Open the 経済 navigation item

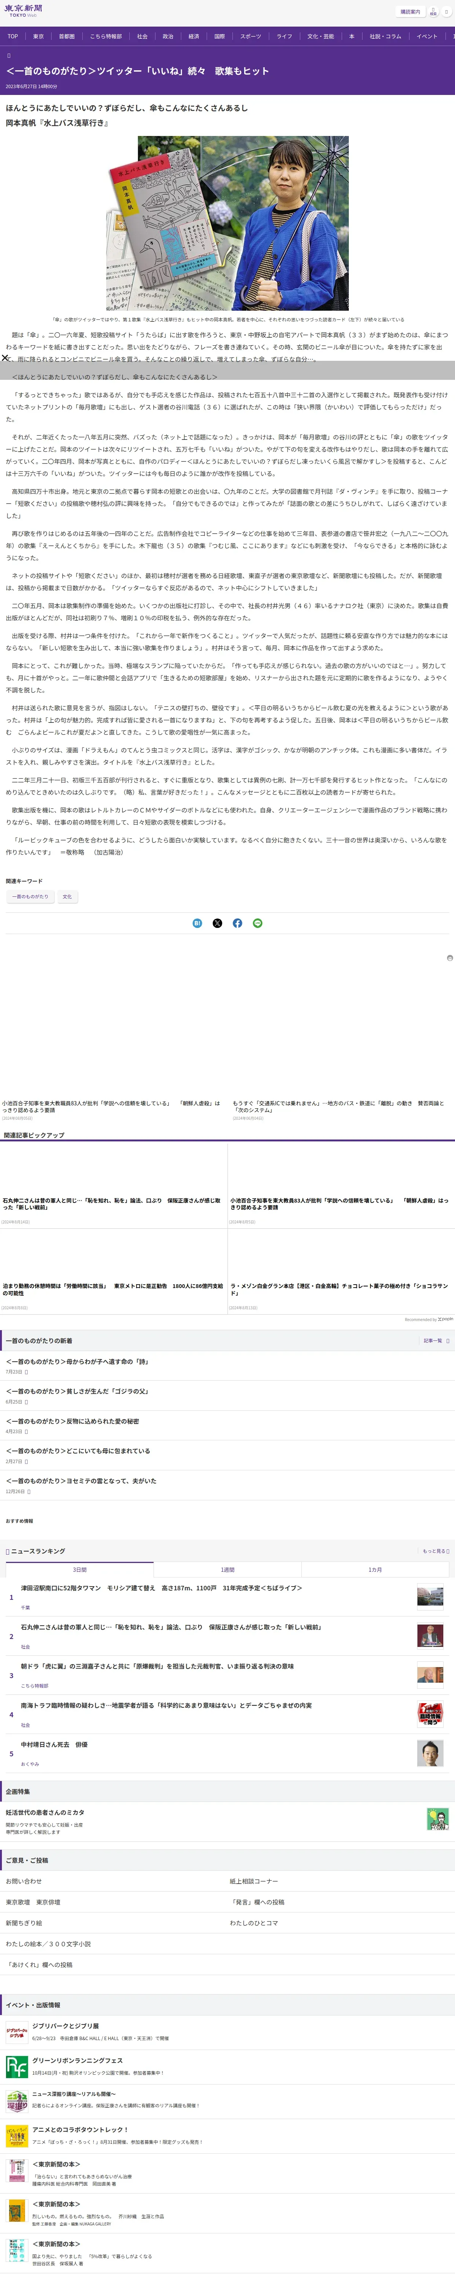point(193,36)
